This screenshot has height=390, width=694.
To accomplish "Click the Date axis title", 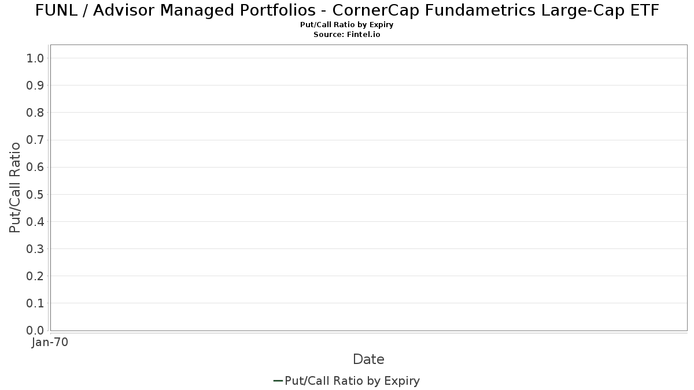I will coord(368,359).
